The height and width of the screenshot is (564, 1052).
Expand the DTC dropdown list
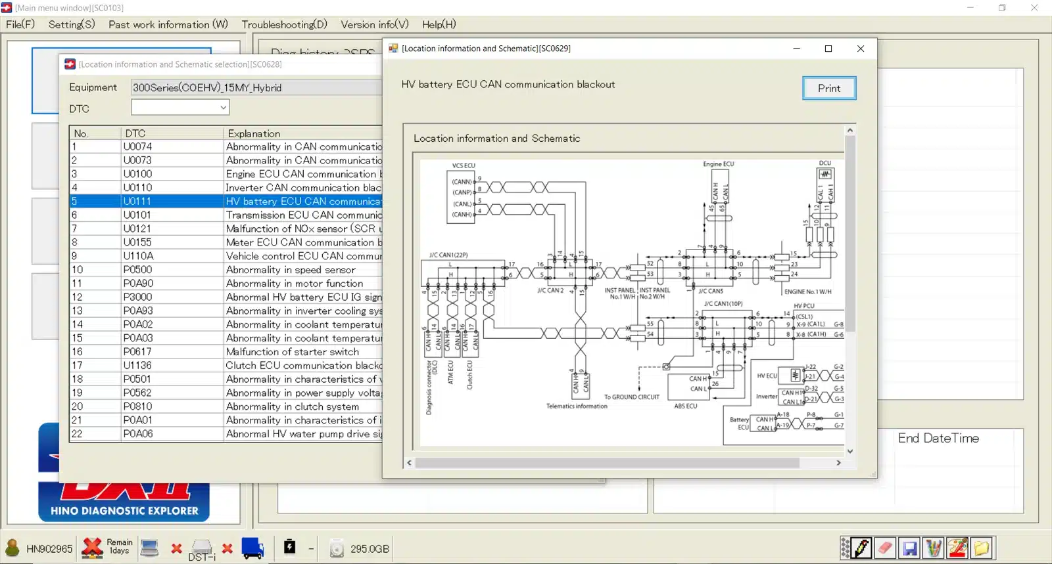pyautogui.click(x=223, y=108)
